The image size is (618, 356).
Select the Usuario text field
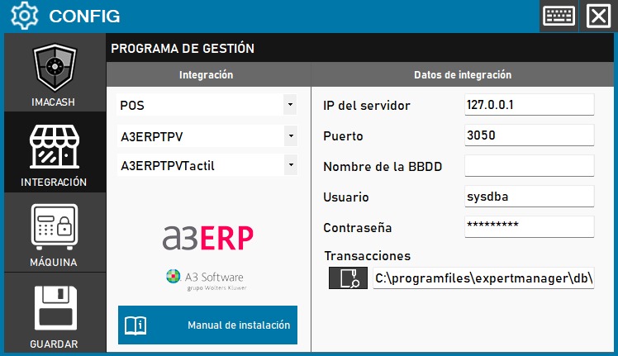[529, 197]
